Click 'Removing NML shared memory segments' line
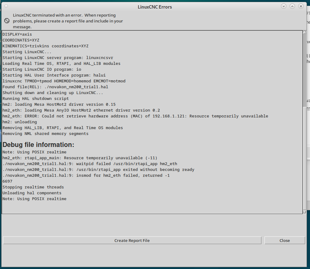This screenshot has width=310, height=269. pos(46,134)
